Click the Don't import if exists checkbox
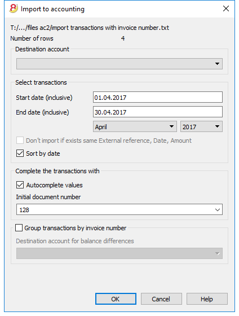This screenshot has height=316, width=239. (20, 141)
